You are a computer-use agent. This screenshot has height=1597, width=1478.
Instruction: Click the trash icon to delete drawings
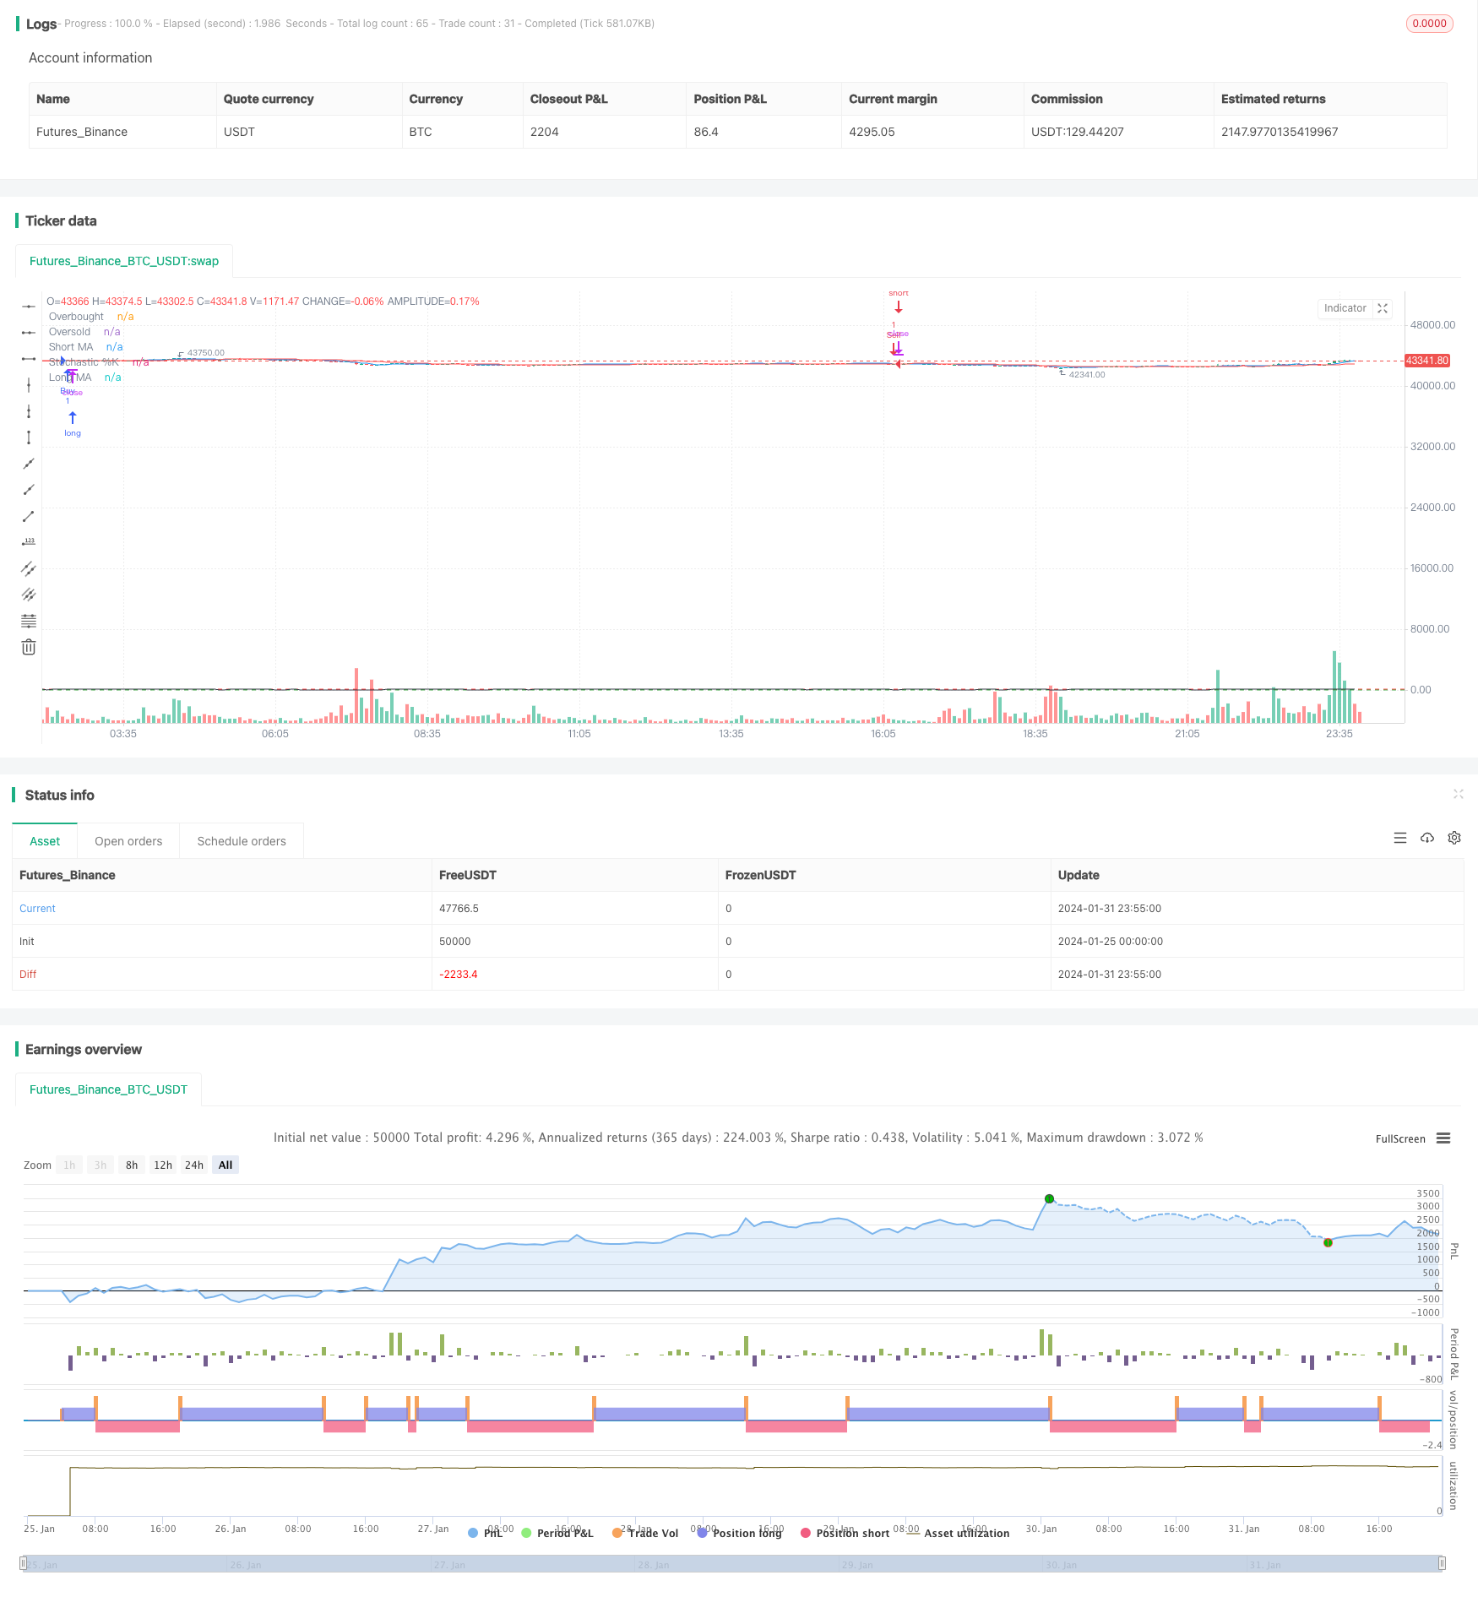coord(29,647)
